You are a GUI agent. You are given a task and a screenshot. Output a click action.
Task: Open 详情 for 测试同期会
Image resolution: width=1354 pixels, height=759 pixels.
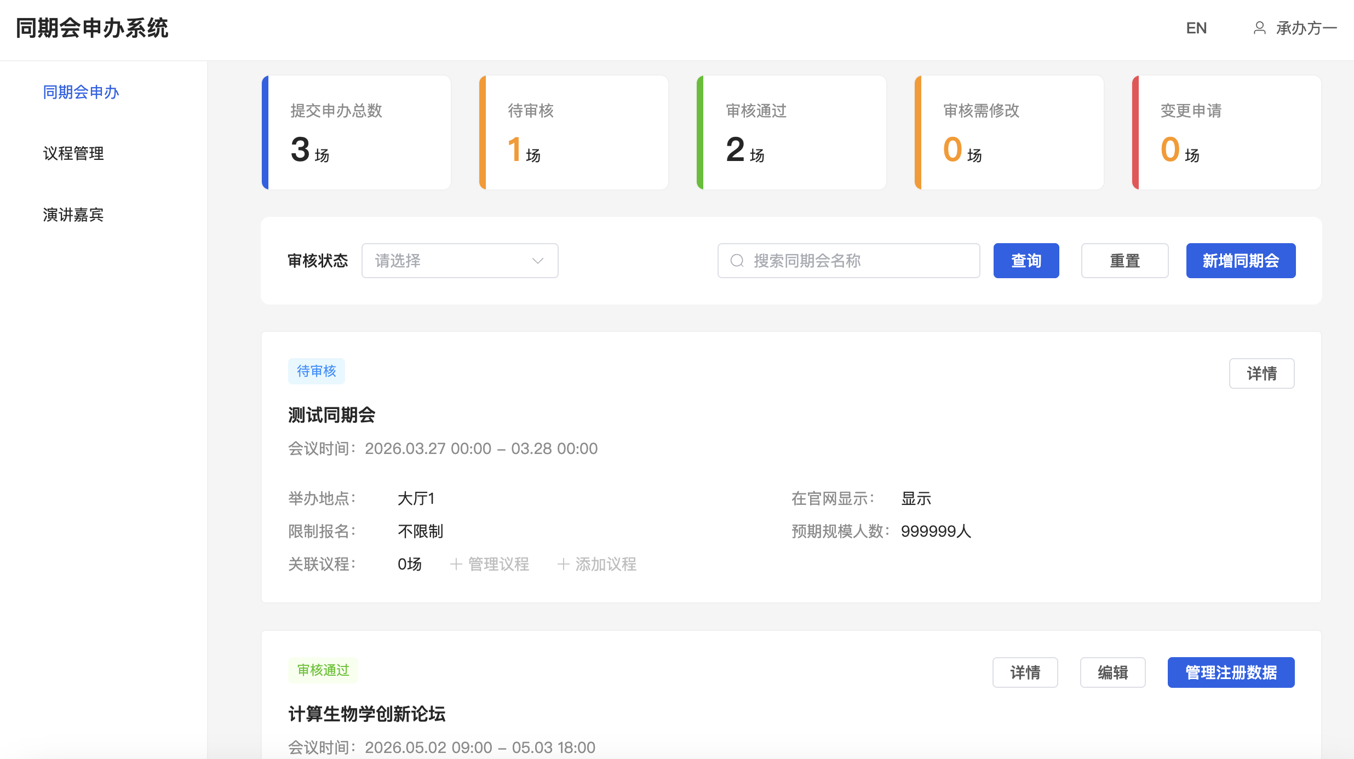1261,373
